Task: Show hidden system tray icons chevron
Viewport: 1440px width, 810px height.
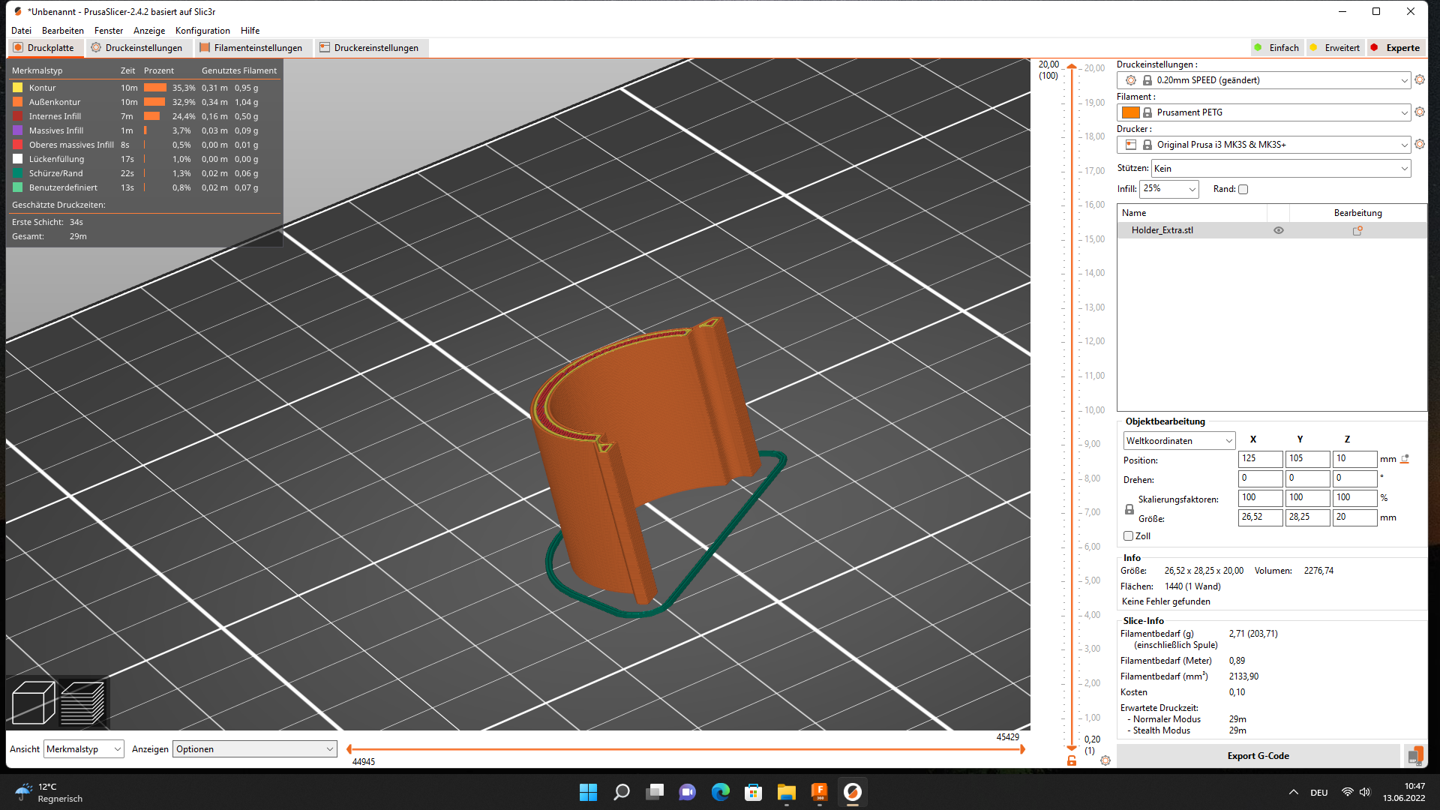Action: [1294, 793]
